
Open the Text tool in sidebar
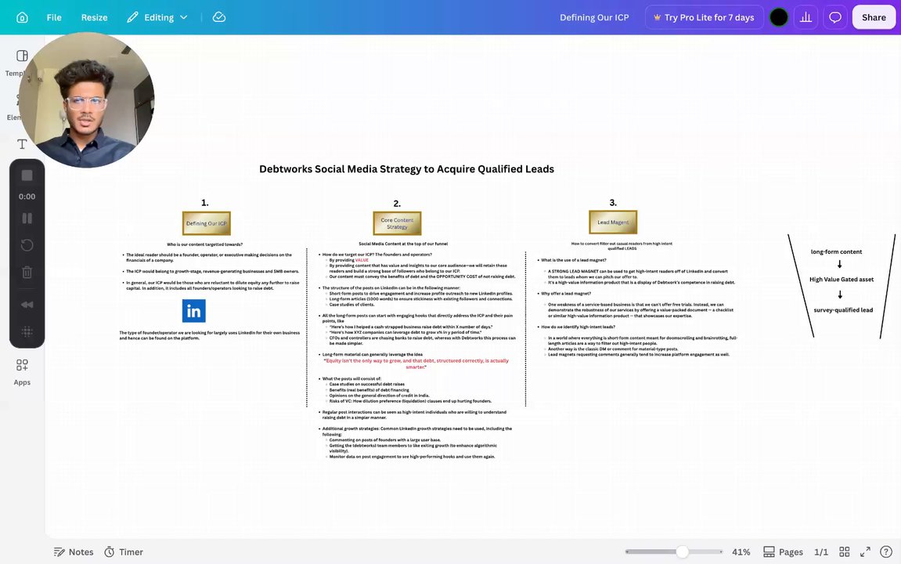coord(22,143)
